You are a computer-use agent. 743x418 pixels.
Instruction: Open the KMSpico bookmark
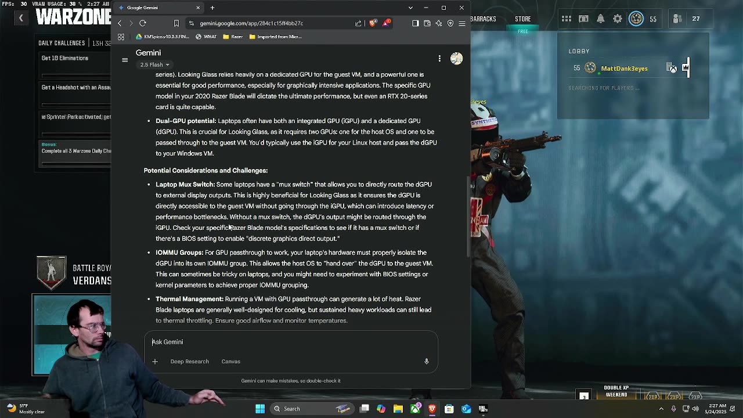pos(162,37)
